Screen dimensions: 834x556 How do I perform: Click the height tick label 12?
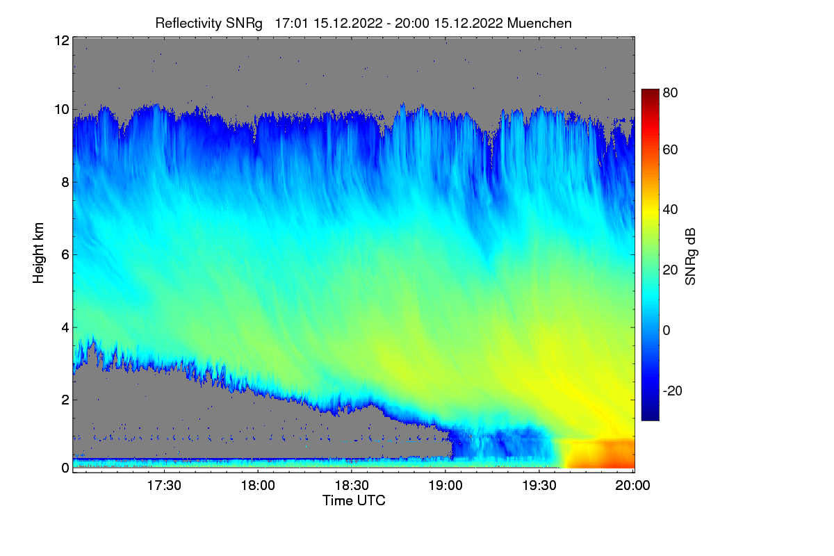[61, 40]
